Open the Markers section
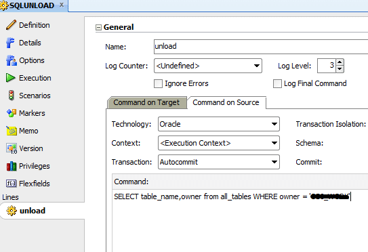This screenshot has height=252, width=368. [x=32, y=113]
